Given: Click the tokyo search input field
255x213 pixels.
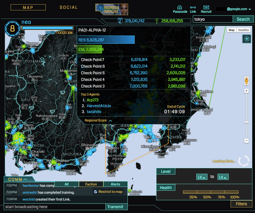Looking at the screenshot, I should coord(213,19).
